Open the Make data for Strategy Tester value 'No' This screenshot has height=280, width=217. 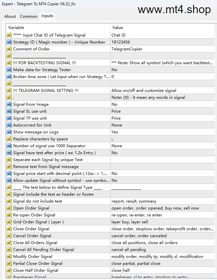162,70
